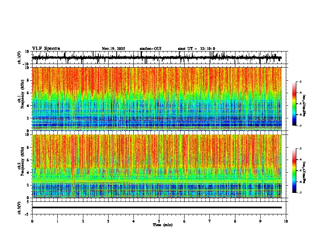The width and height of the screenshot is (322, 248).
Task: Click the 'ch.1(V)' waveform axis label
Action: (x=20, y=58)
